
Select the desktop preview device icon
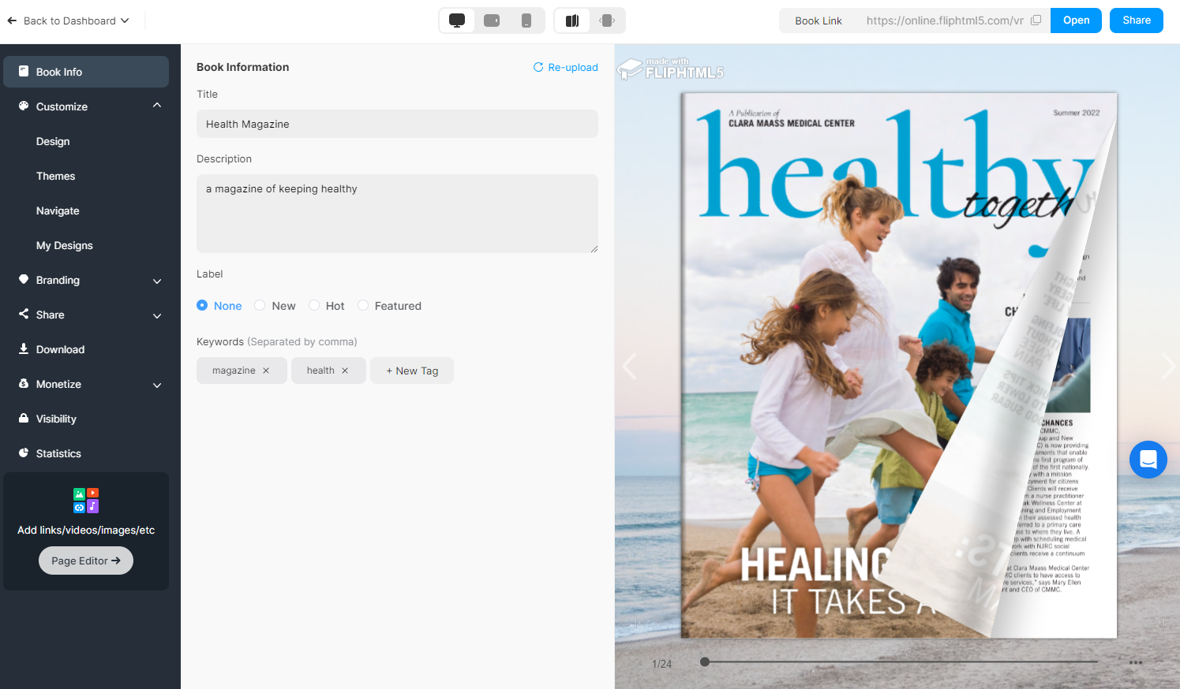tap(457, 20)
